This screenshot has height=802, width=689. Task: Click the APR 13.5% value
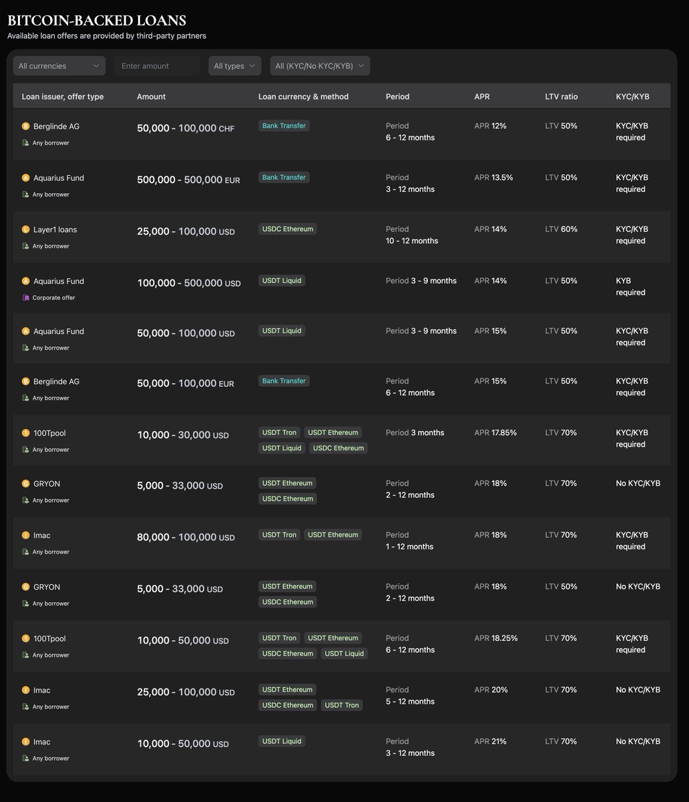coord(493,177)
